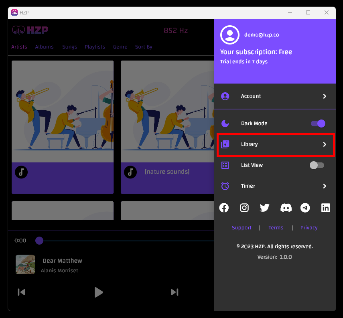Open the Genre filter

point(120,47)
